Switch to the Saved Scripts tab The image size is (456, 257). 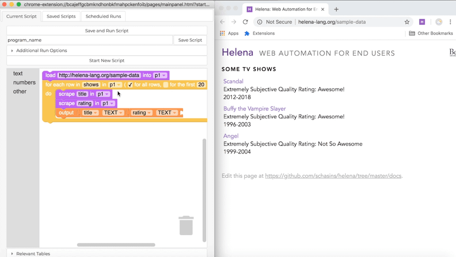pos(61,16)
